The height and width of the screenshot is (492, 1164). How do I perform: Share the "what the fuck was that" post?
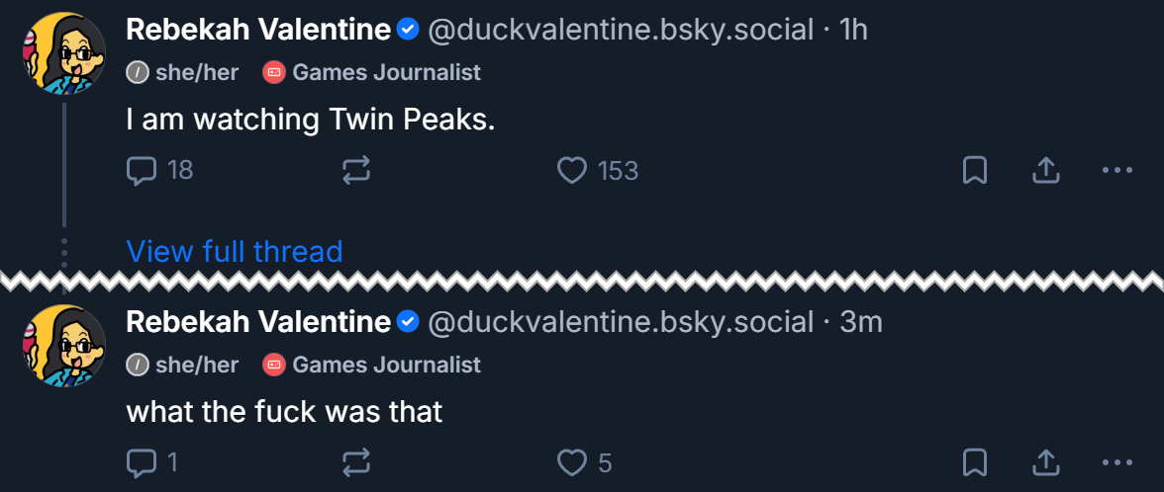pyautogui.click(x=1046, y=462)
